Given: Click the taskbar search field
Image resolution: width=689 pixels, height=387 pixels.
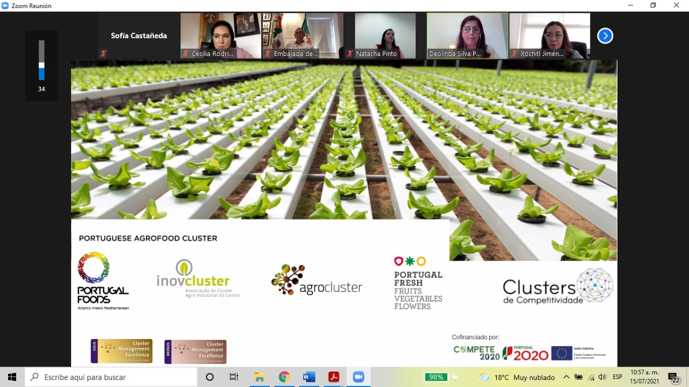Looking at the screenshot, I should pos(110,377).
